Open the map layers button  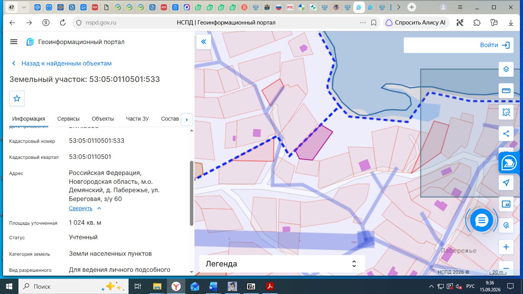(x=506, y=69)
